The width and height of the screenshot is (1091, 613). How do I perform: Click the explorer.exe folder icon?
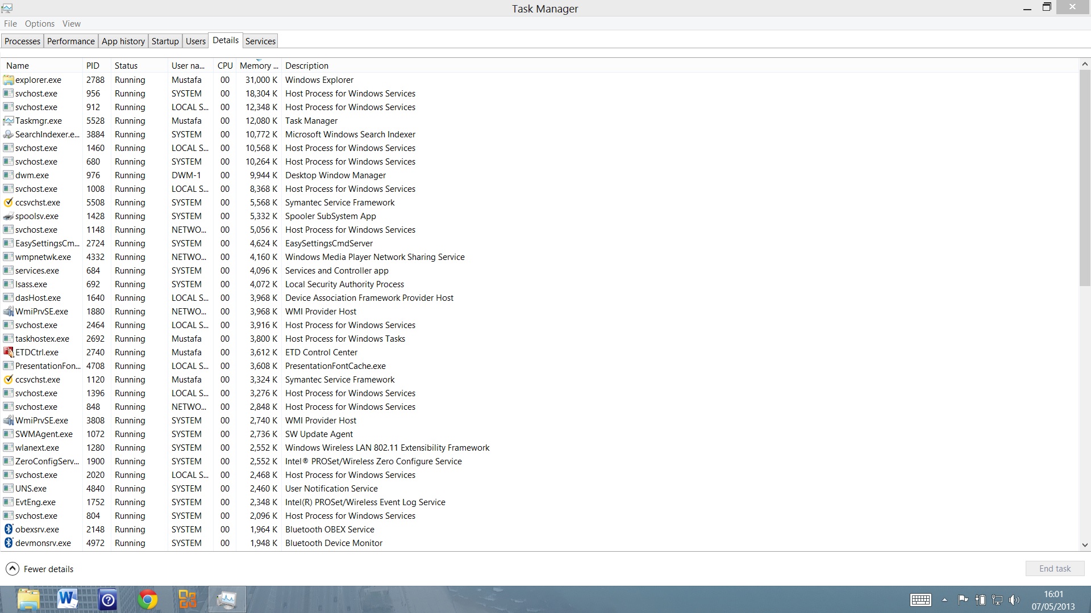(8, 80)
